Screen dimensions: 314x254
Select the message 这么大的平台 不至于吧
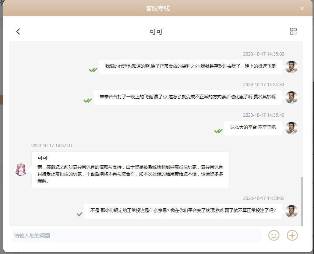click(253, 127)
